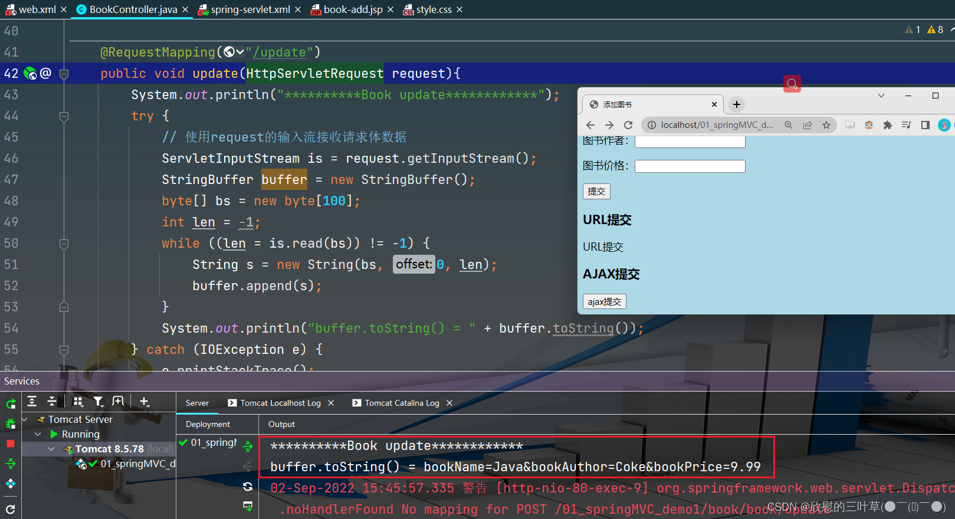Collapse the Tomcat Server tree node
955x519 pixels.
coord(25,419)
